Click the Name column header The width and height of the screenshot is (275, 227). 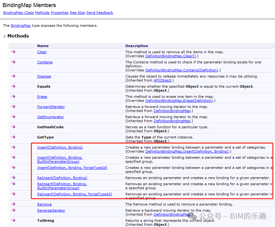43,46
